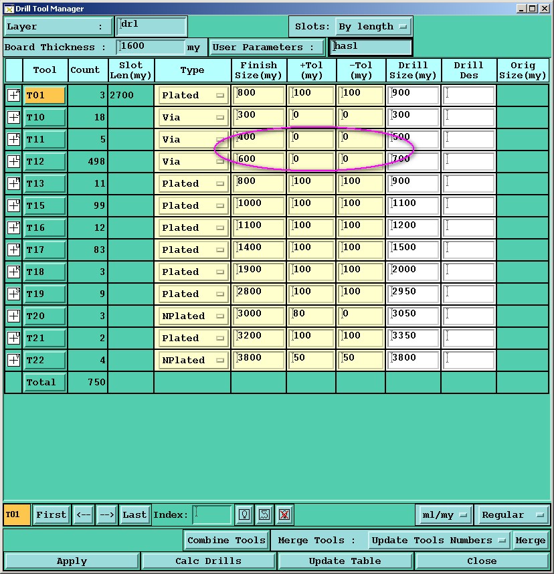Expand the T13 tool row plus icon

pyautogui.click(x=13, y=183)
